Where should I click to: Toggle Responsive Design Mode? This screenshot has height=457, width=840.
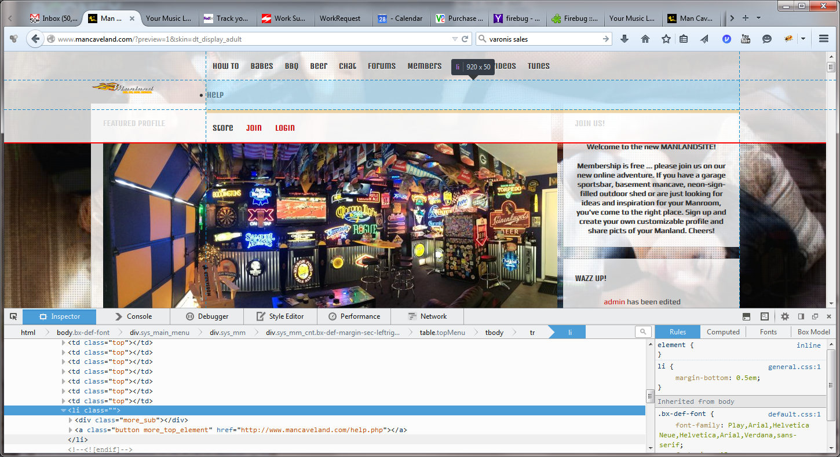(765, 316)
